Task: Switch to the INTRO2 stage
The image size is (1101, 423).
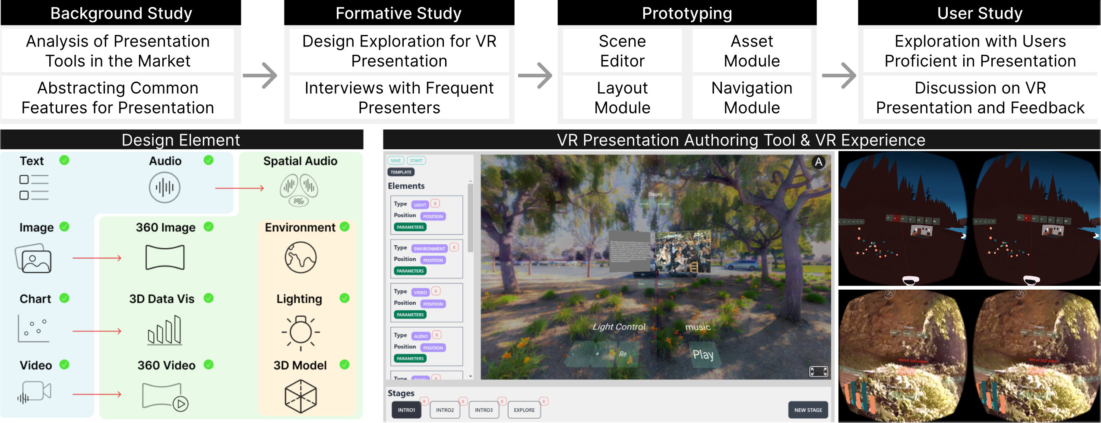Action: pos(445,410)
